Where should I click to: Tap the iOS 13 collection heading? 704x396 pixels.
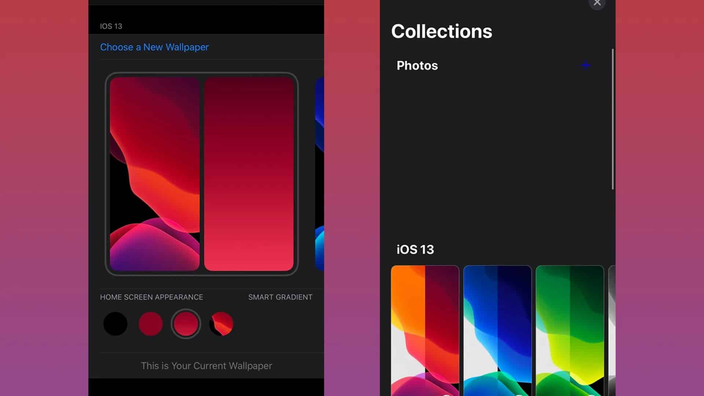click(x=415, y=250)
